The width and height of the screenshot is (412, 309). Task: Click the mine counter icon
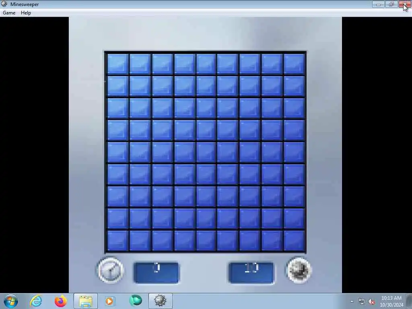point(299,270)
